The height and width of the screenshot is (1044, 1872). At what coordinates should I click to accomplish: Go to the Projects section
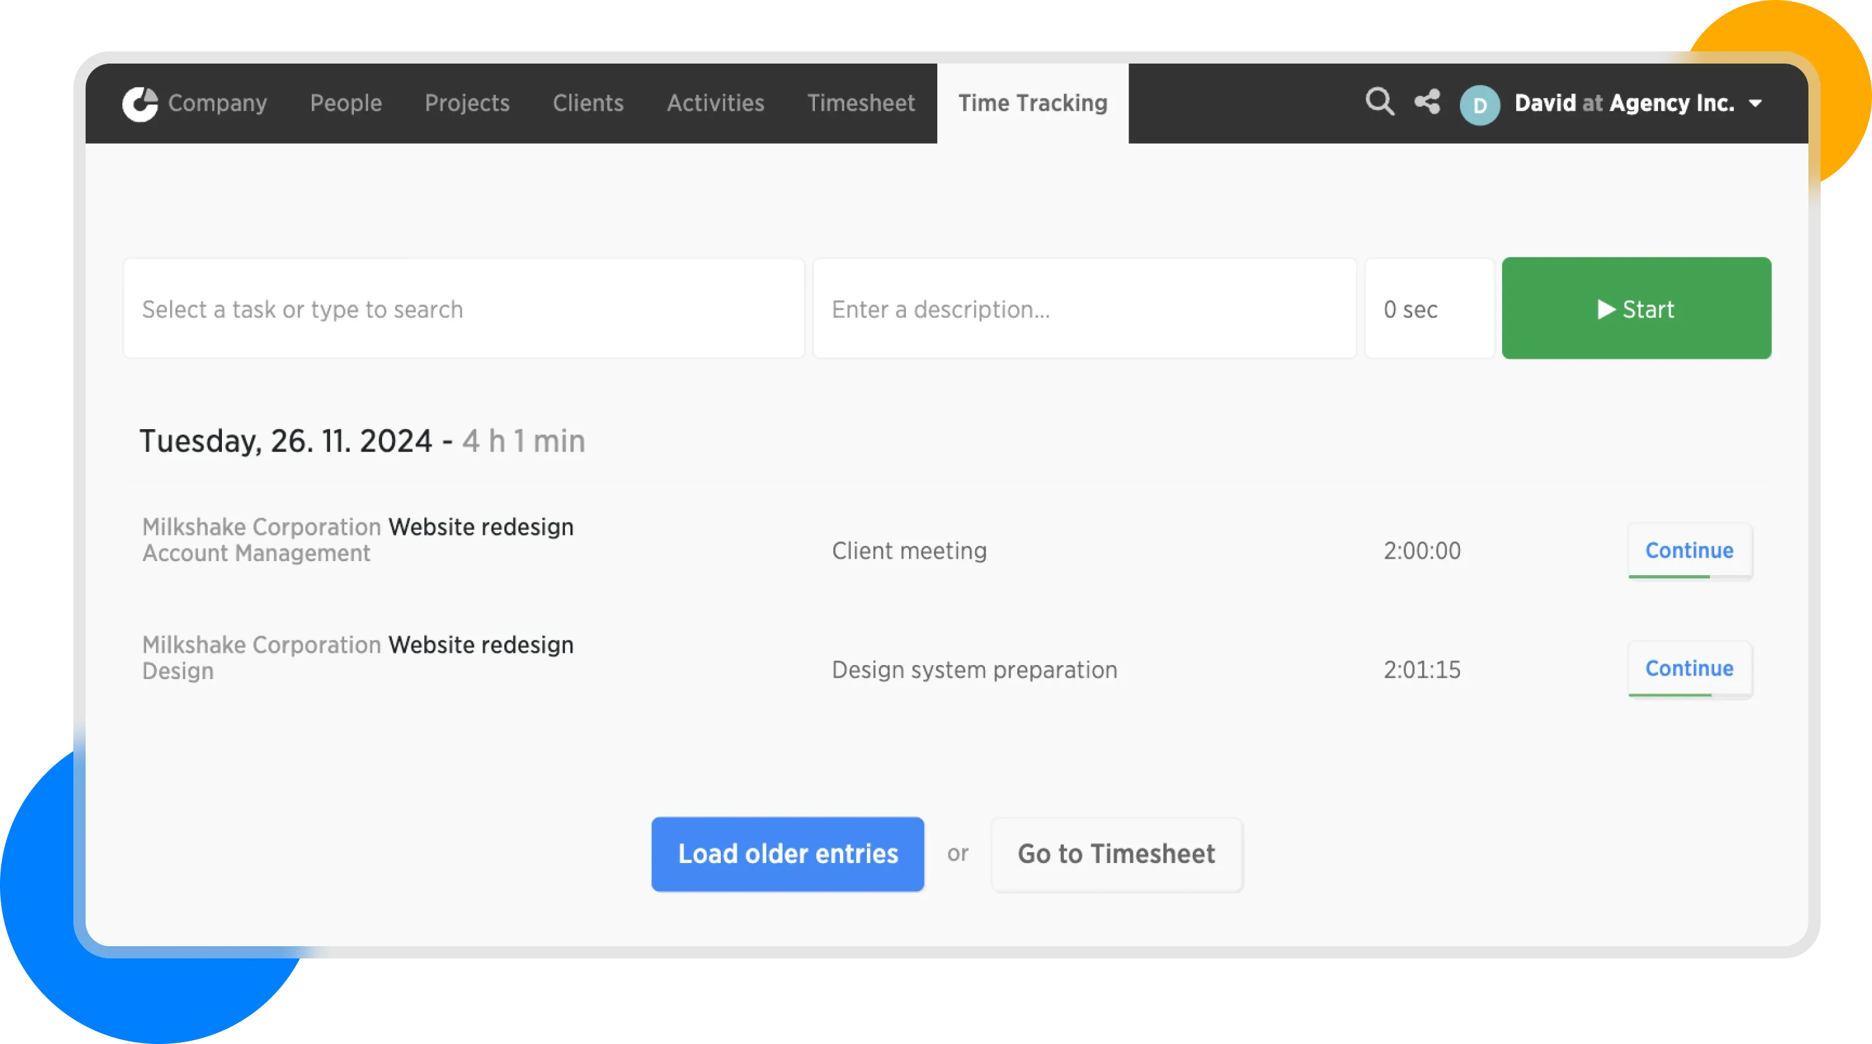point(466,103)
